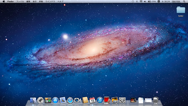This screenshot has height=106, width=188.
Task: Launch Launchpad rocket icon in dock
Action: click(x=40, y=100)
